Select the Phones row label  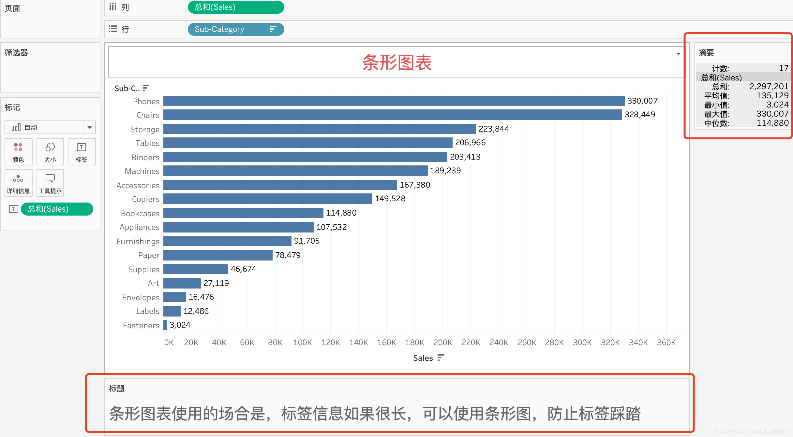[x=146, y=102]
